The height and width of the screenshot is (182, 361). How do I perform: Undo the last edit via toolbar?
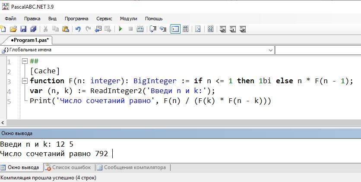click(78, 29)
